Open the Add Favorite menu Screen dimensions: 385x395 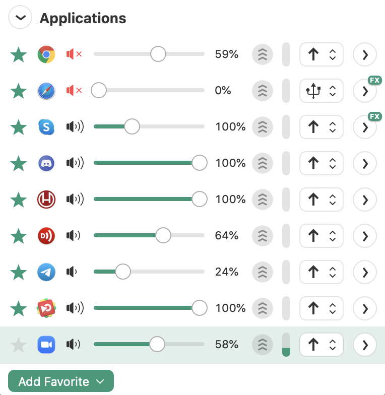[x=61, y=381]
